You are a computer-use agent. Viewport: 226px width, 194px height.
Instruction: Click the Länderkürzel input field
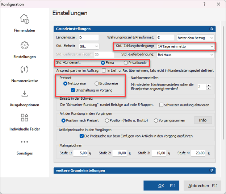pyautogui.click(x=89, y=38)
